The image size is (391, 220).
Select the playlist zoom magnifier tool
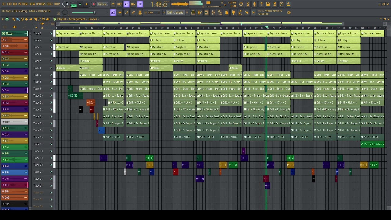44,19
